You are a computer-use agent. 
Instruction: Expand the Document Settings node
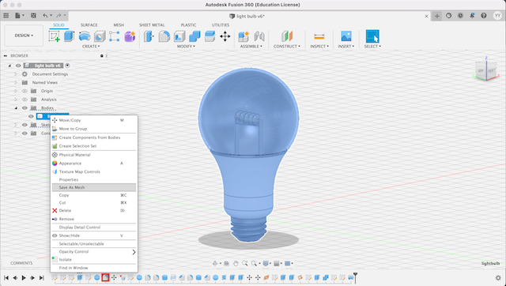click(x=16, y=73)
